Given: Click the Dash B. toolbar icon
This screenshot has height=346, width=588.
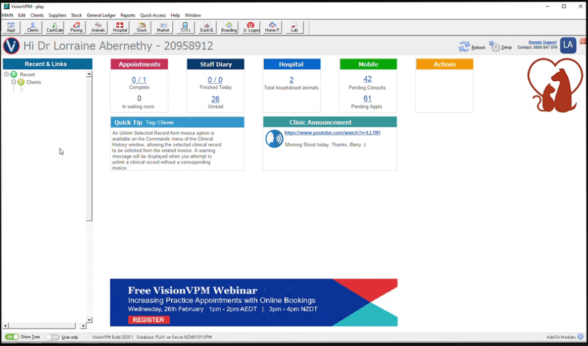Looking at the screenshot, I should coord(206,27).
